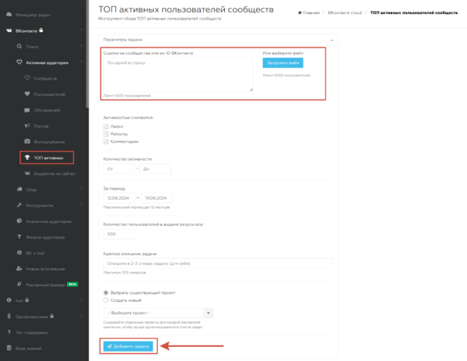
Task: Click the Краткое описание задачи input
Action: (x=218, y=263)
